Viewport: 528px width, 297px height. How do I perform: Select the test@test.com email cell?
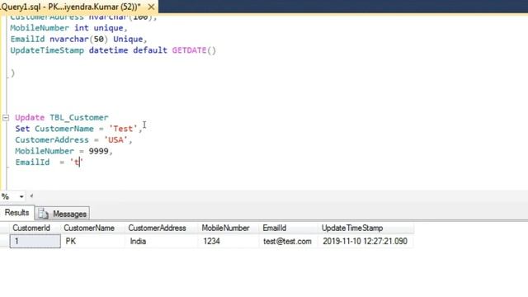coord(289,242)
